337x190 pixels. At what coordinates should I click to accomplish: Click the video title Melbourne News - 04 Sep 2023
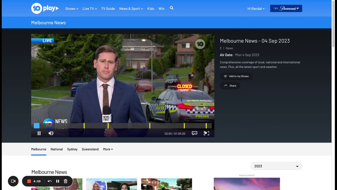coord(255,41)
